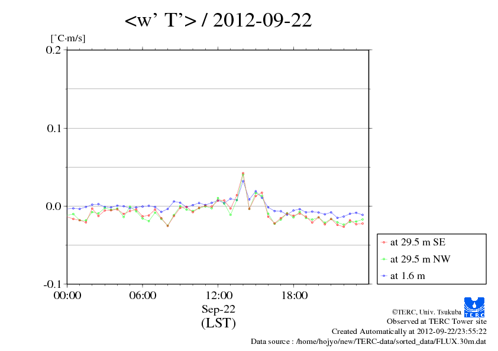Click the '00:00' x-axis label
The image size is (498, 351).
tap(67, 295)
